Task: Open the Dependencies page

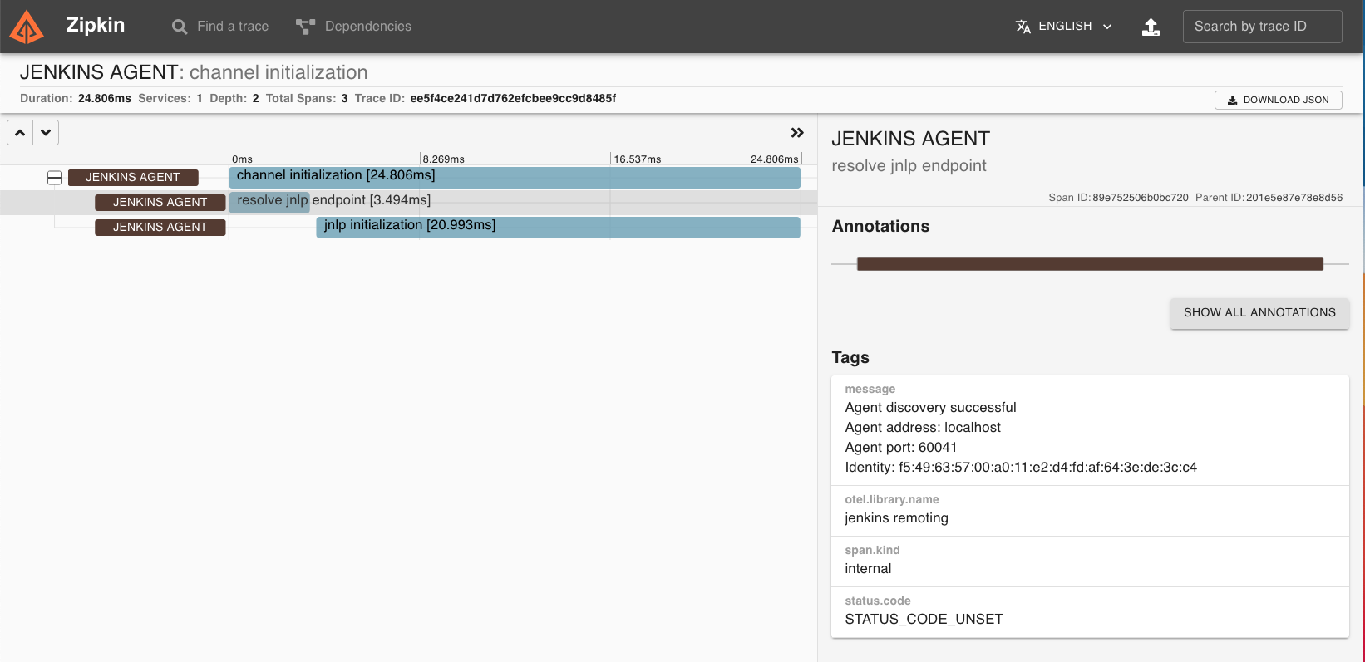Action: (x=353, y=27)
